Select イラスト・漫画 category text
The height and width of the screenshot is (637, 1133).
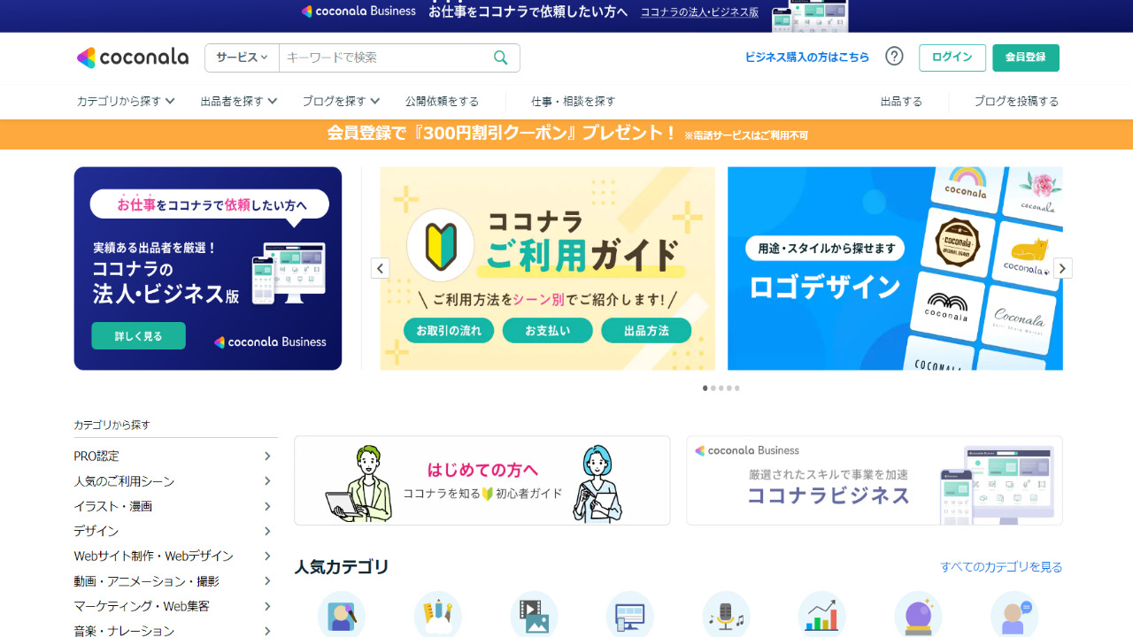point(113,506)
